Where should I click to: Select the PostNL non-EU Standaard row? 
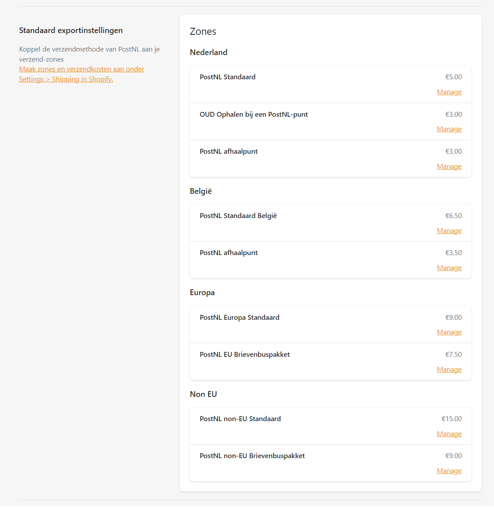[240, 418]
